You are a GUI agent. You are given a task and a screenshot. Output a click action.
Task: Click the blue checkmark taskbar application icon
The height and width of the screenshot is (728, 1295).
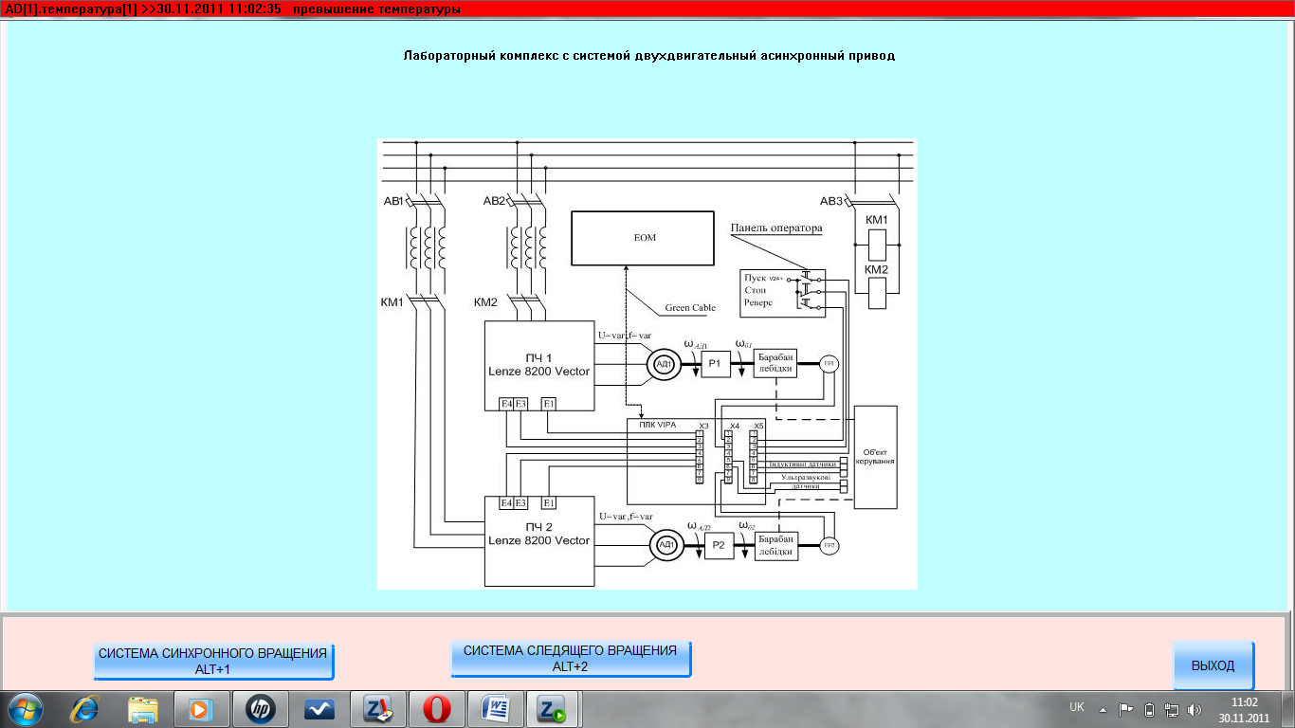[319, 709]
